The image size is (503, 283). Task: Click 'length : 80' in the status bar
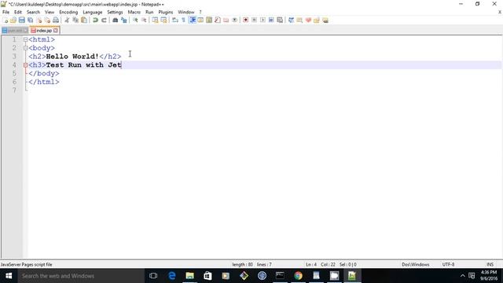coord(243,264)
